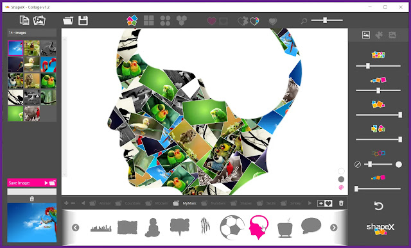
Task: Click the add custom mask plus-heart button
Action: 325,203
